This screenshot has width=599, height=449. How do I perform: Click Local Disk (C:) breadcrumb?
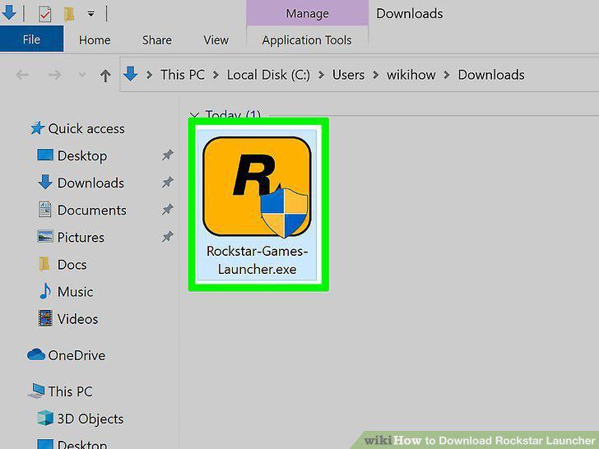[268, 75]
